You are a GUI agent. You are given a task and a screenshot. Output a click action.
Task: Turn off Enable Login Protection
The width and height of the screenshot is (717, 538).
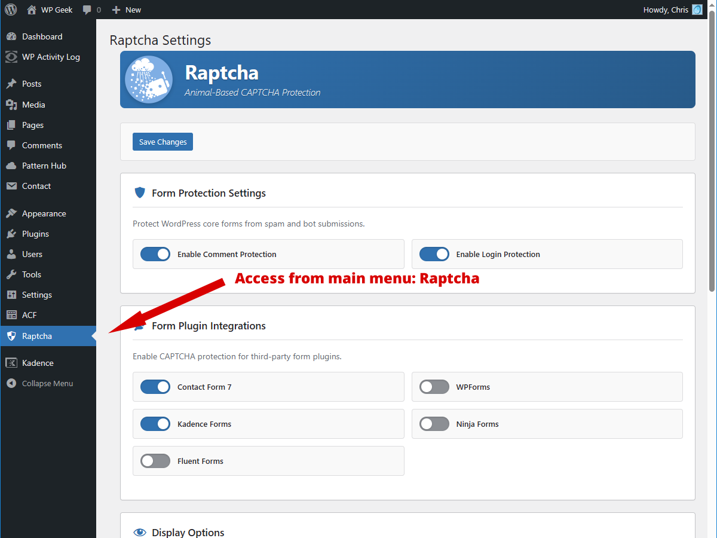434,254
